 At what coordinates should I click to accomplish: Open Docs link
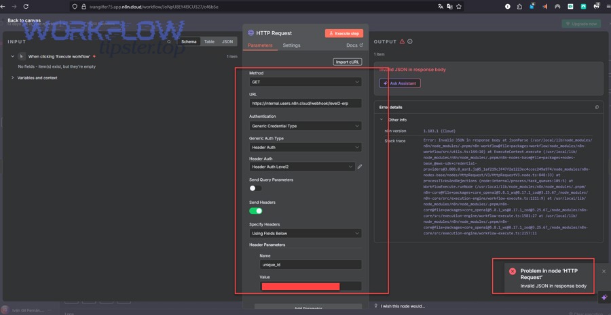(354, 45)
